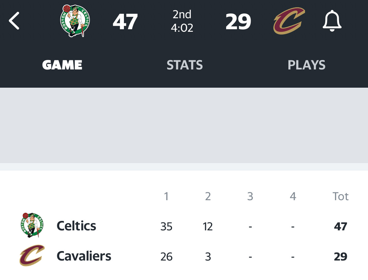
Task: Tap Celtics logo in the box score
Action: tap(32, 225)
